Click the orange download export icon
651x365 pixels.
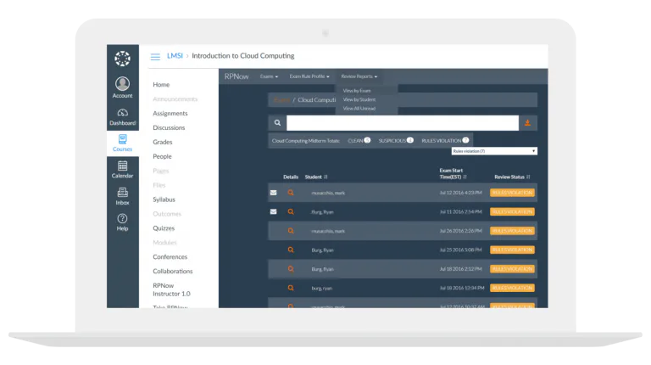click(528, 123)
